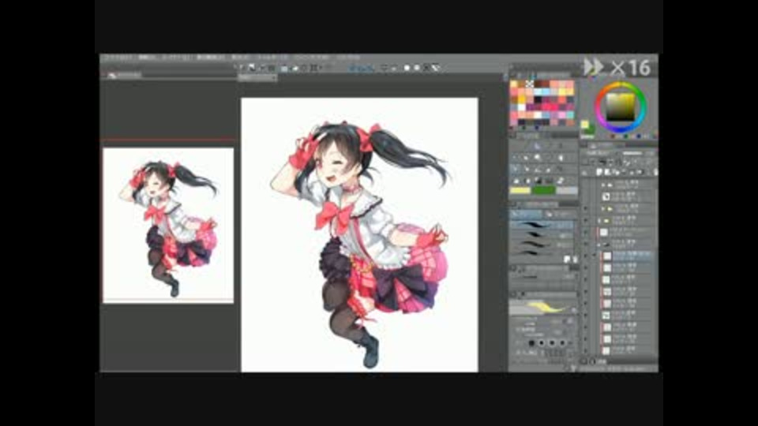Click the gray transparent color bar under the tools
This screenshot has height=426, width=758.
[x=567, y=190]
